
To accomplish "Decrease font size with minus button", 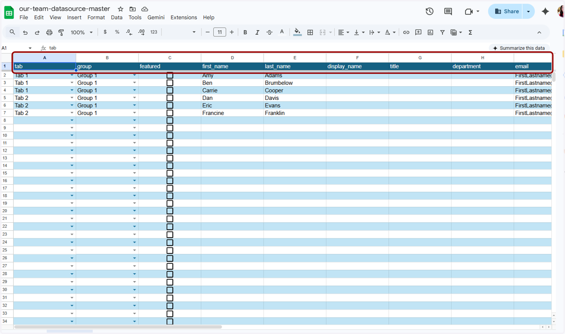I will click(x=208, y=32).
